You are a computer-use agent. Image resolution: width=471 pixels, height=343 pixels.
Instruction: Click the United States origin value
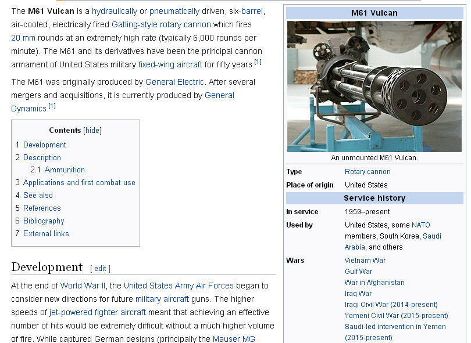[366, 185]
